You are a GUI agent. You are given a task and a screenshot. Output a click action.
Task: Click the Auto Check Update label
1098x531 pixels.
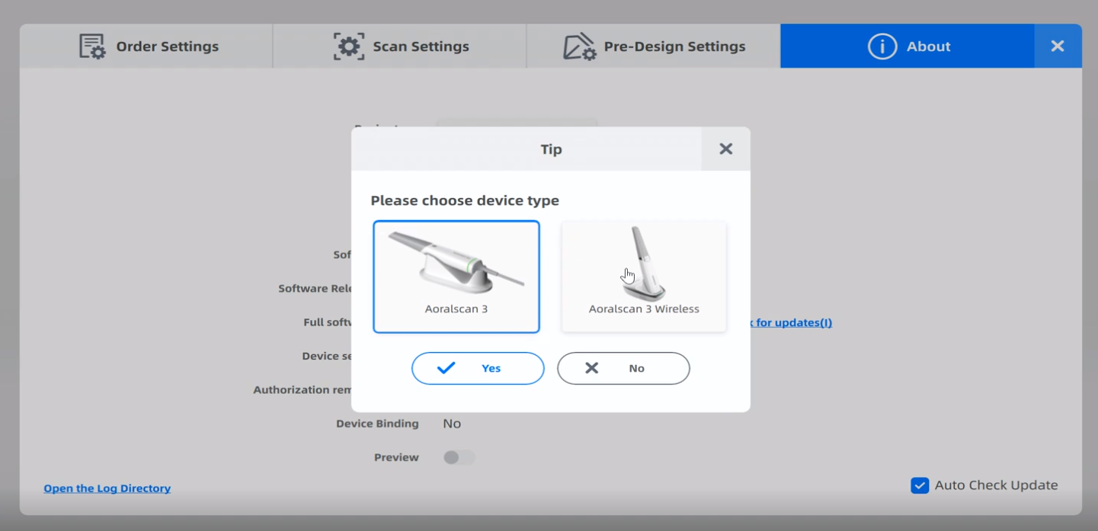tap(996, 485)
